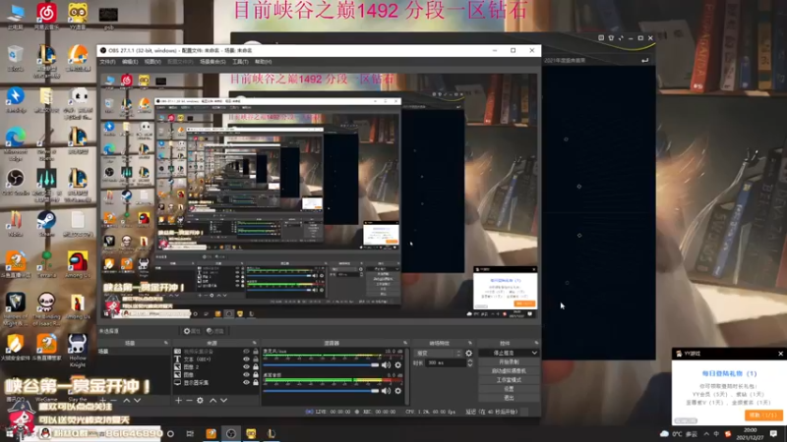Open the YY语音 desktop shortcut
This screenshot has width=787, height=442.
[x=78, y=16]
